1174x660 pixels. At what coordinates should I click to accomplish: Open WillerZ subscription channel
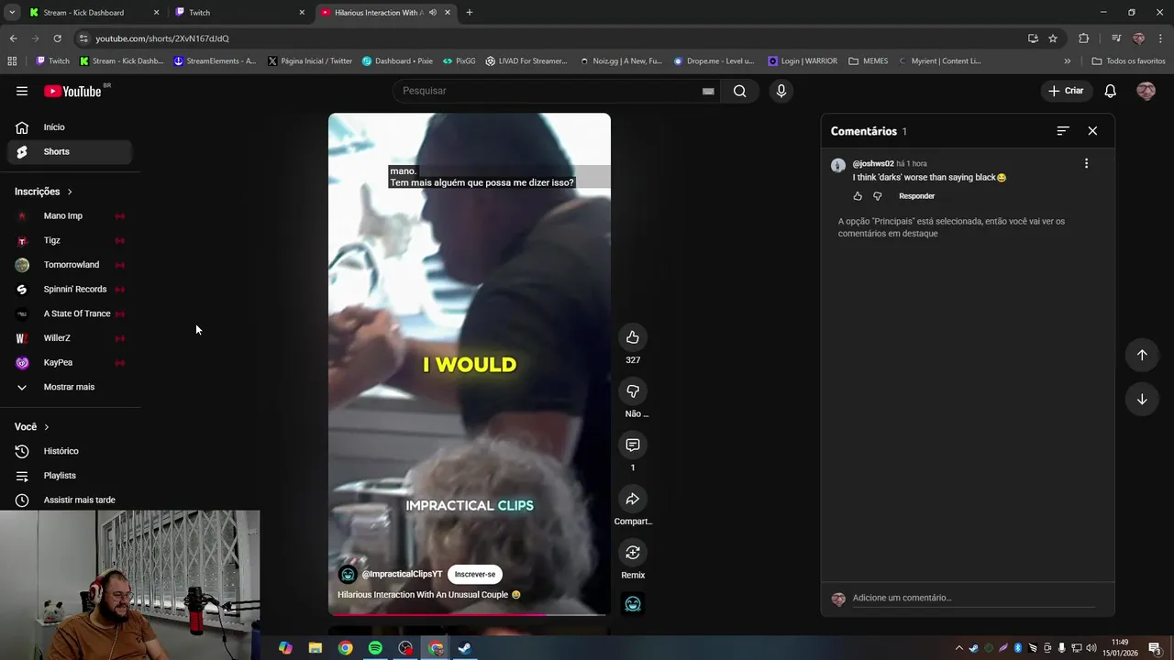click(x=70, y=338)
